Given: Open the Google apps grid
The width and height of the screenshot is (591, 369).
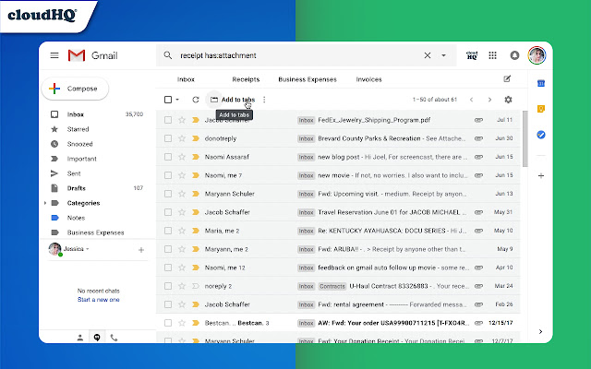Looking at the screenshot, I should click(x=492, y=55).
